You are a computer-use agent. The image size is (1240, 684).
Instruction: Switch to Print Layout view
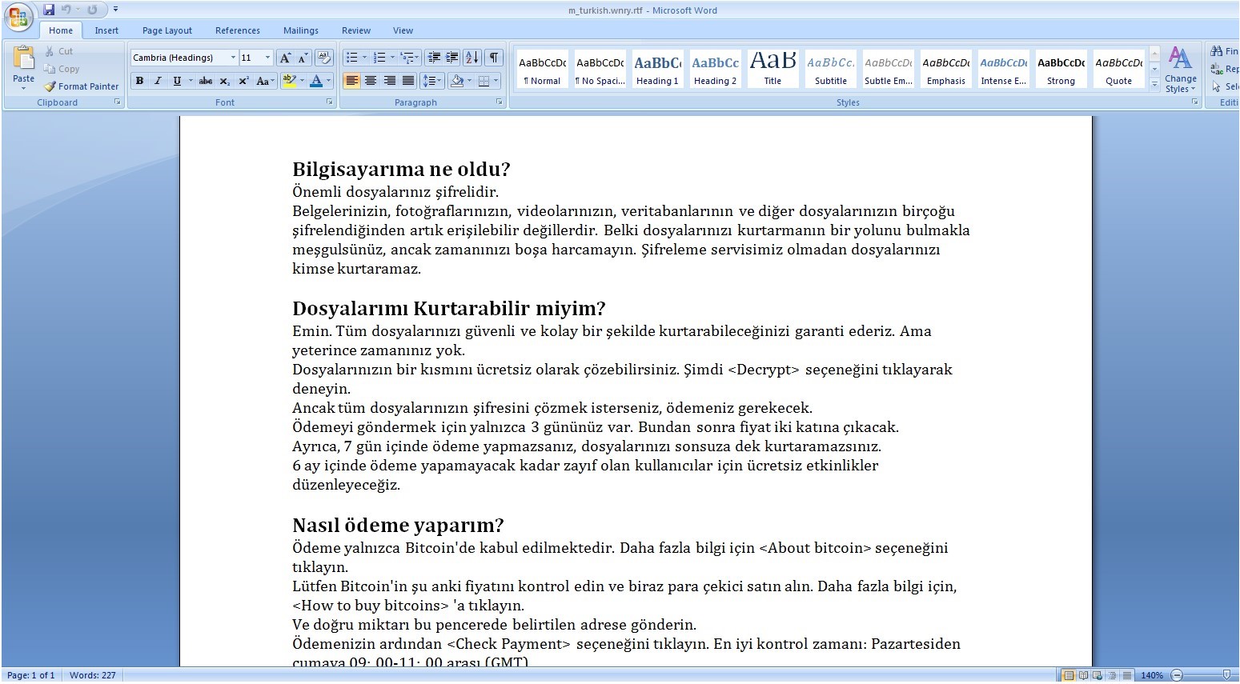pyautogui.click(x=1069, y=675)
